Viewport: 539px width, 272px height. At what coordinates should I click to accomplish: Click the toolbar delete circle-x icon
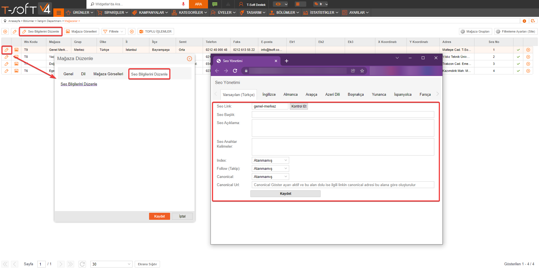(132, 31)
